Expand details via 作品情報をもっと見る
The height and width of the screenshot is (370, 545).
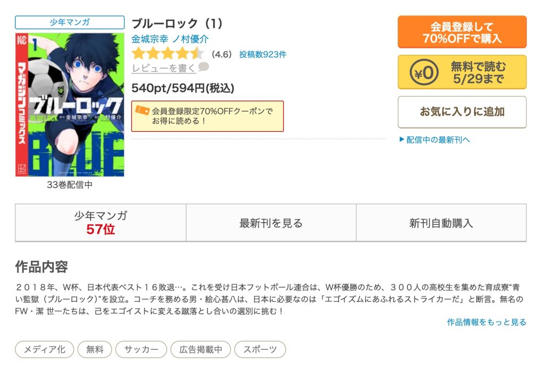pyautogui.click(x=486, y=322)
